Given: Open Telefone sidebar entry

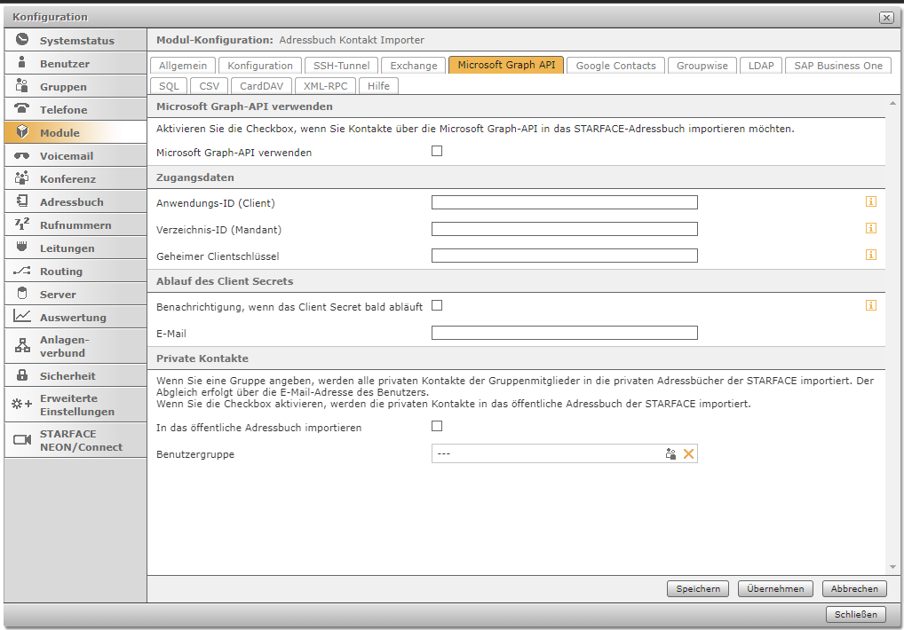Looking at the screenshot, I should [x=75, y=109].
